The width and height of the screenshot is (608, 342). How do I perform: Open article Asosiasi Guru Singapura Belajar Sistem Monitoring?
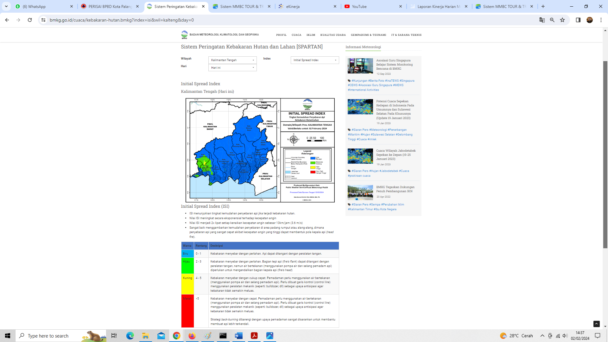tap(395, 65)
